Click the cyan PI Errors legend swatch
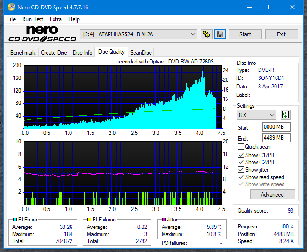307x252 pixels. pos(15,220)
